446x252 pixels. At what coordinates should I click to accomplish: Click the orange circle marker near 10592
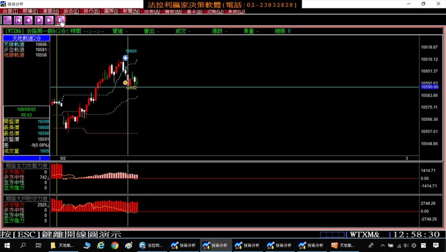(x=125, y=82)
